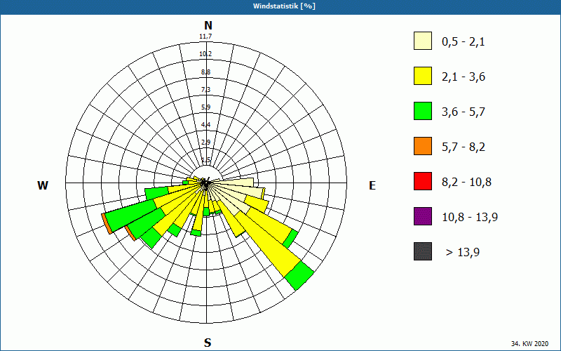Click the 11,7 ring scale value
The height and width of the screenshot is (351, 561).
205,37
